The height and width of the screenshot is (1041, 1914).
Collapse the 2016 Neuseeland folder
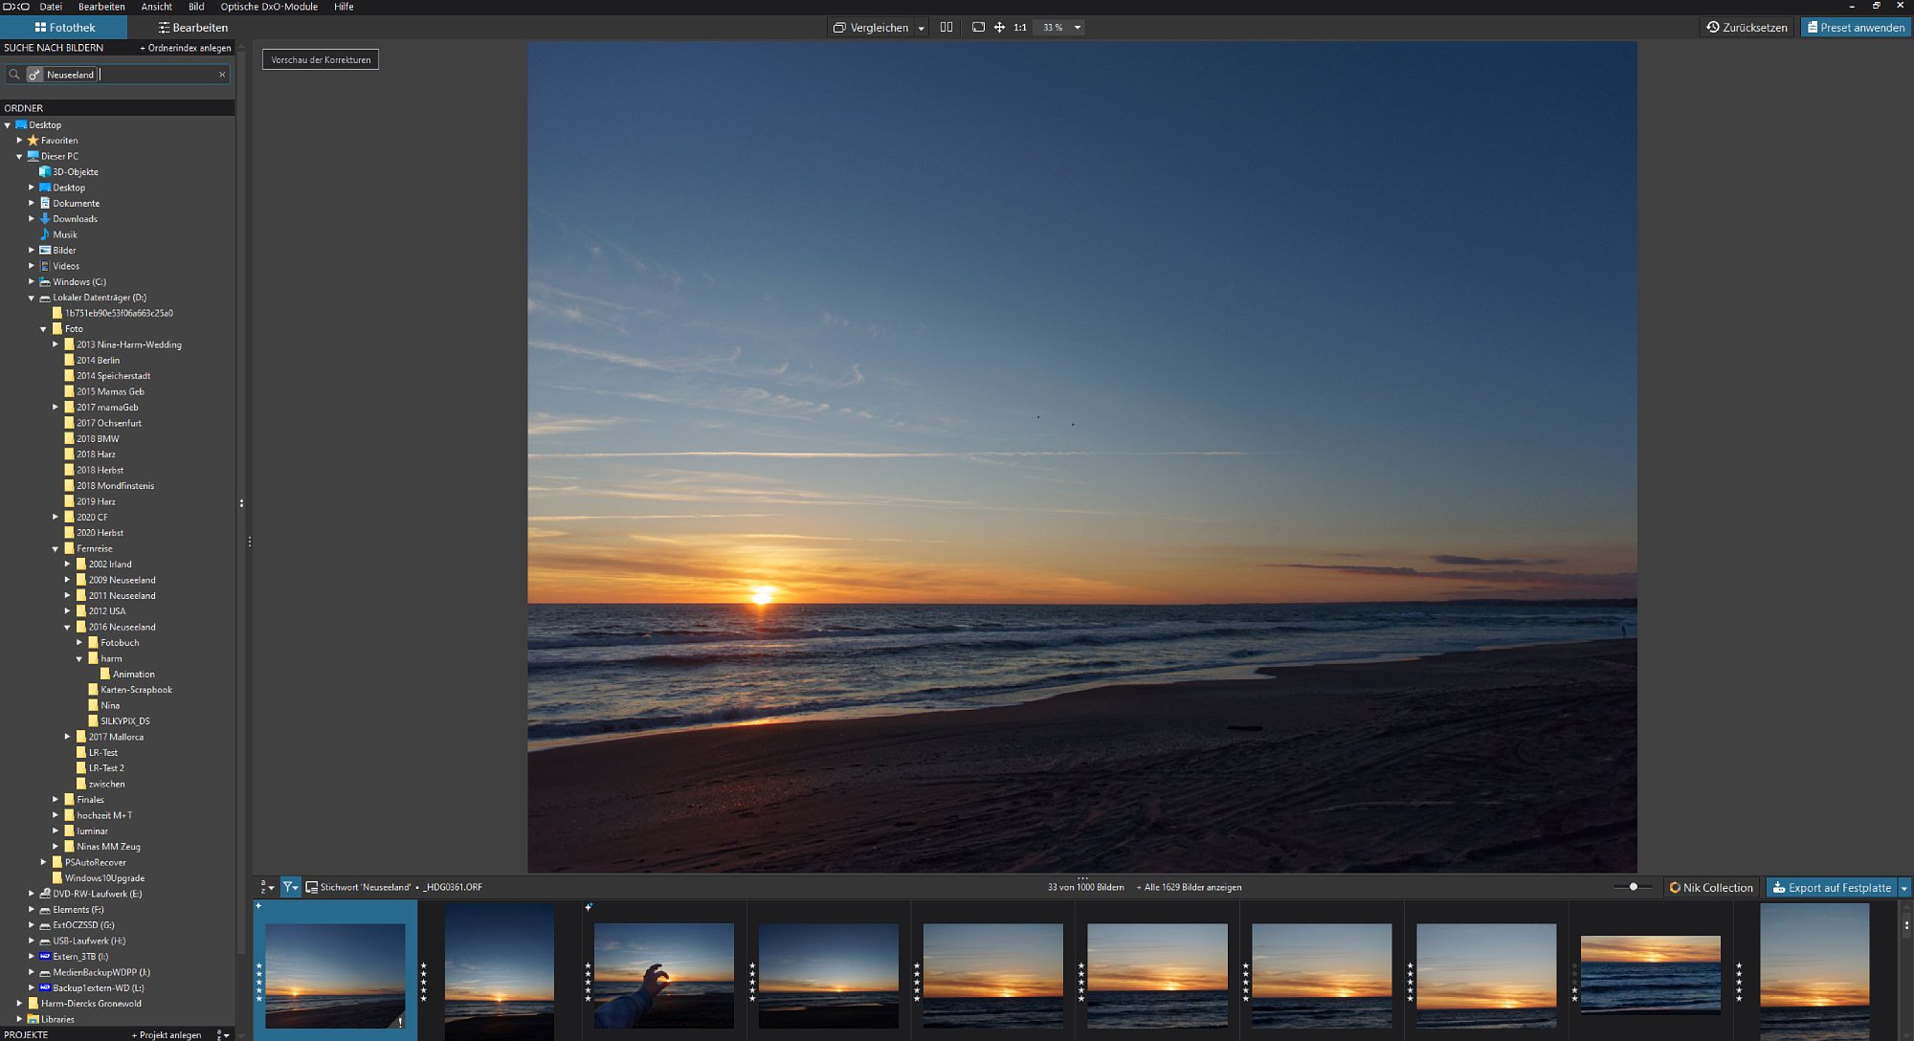point(68,627)
